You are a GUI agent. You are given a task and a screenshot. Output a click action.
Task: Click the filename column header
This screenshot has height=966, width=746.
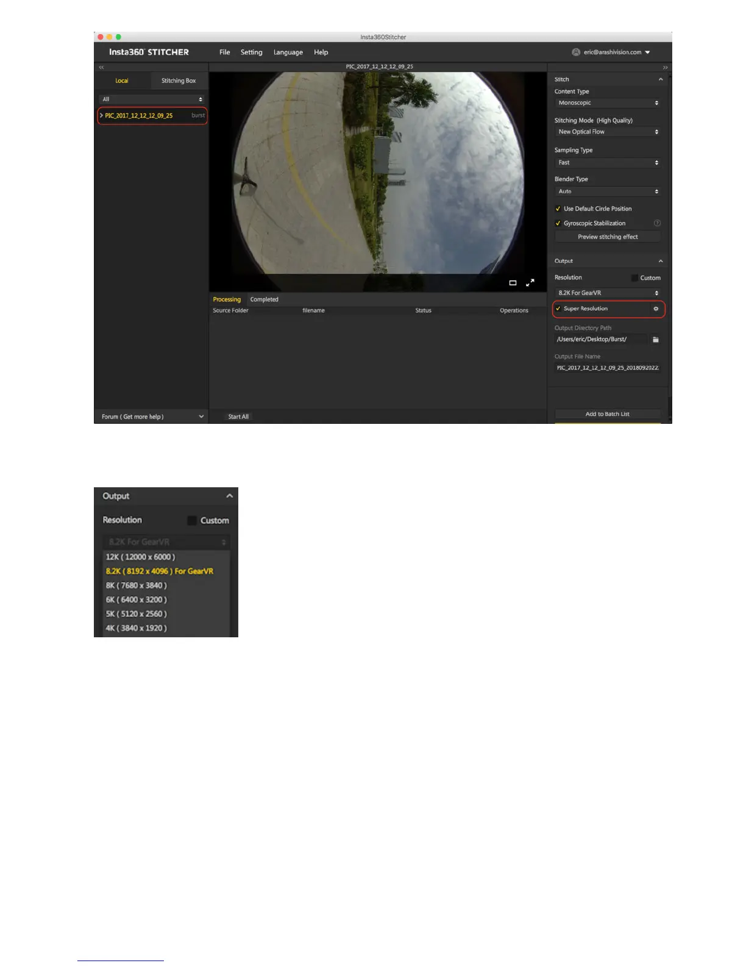pos(313,310)
